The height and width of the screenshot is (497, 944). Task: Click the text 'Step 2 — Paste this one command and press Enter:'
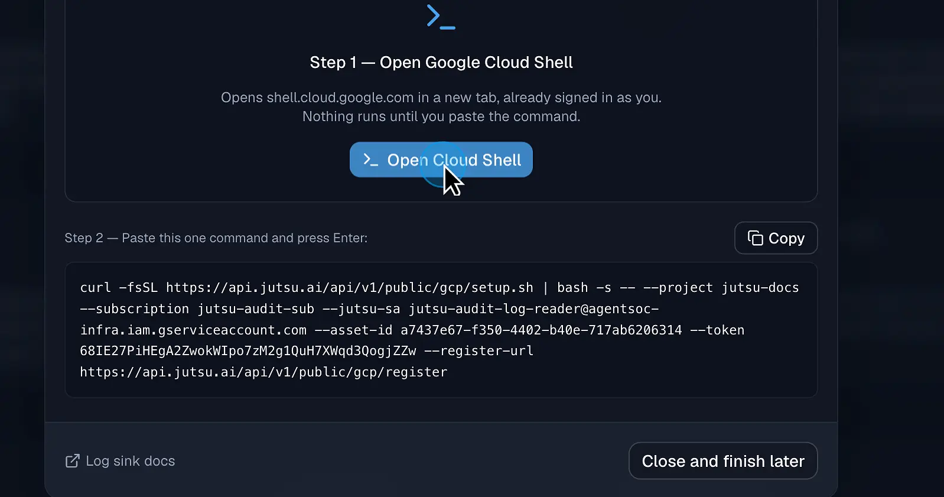coord(216,238)
